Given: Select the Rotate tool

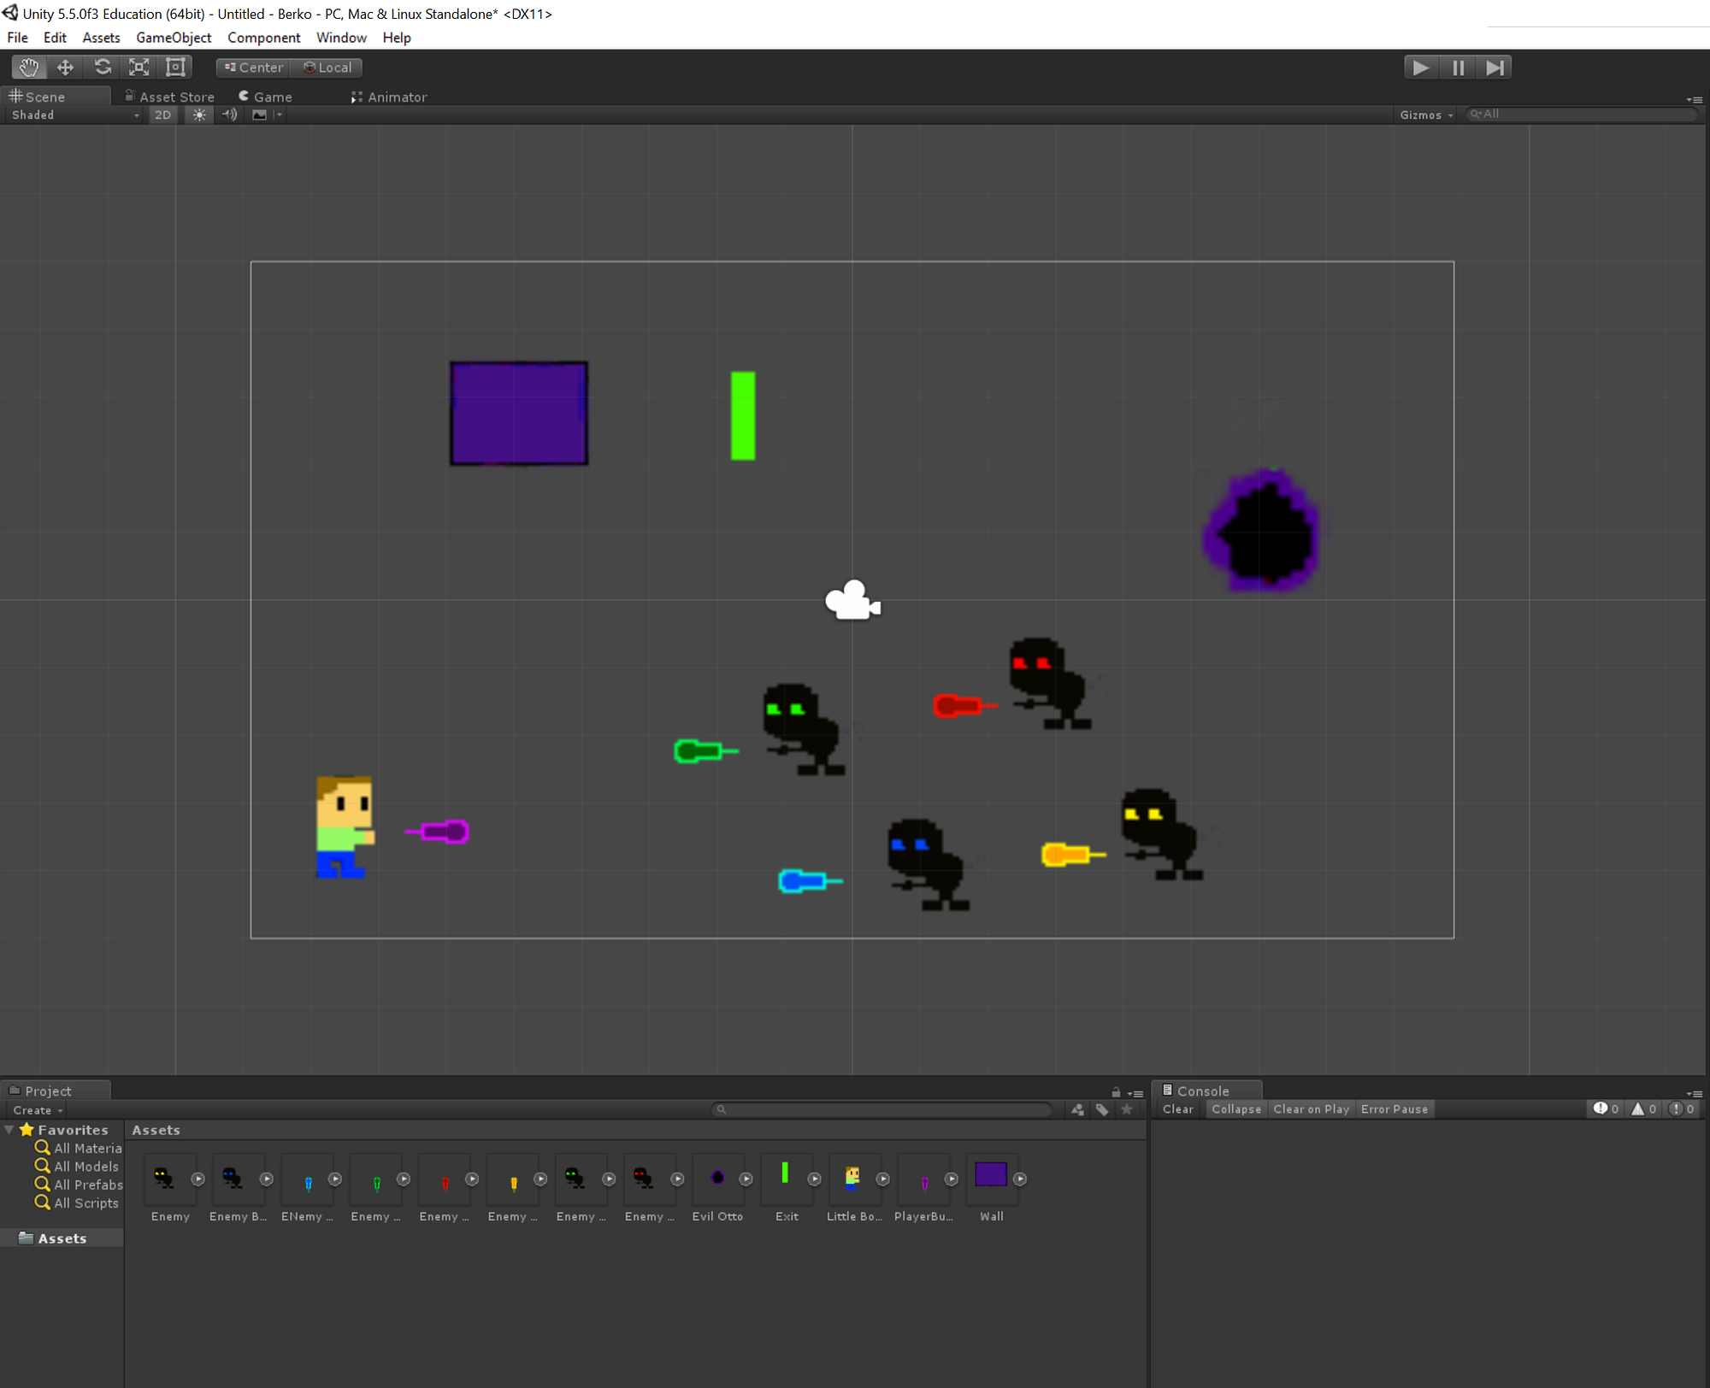Looking at the screenshot, I should coord(103,68).
